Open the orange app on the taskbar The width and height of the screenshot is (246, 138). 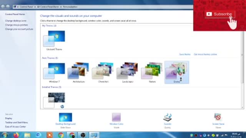pos(50,135)
